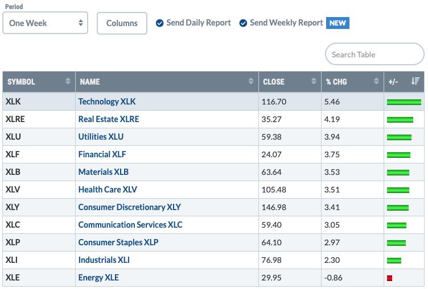
Task: Click the red bar for Energy XLE
Action: click(389, 278)
